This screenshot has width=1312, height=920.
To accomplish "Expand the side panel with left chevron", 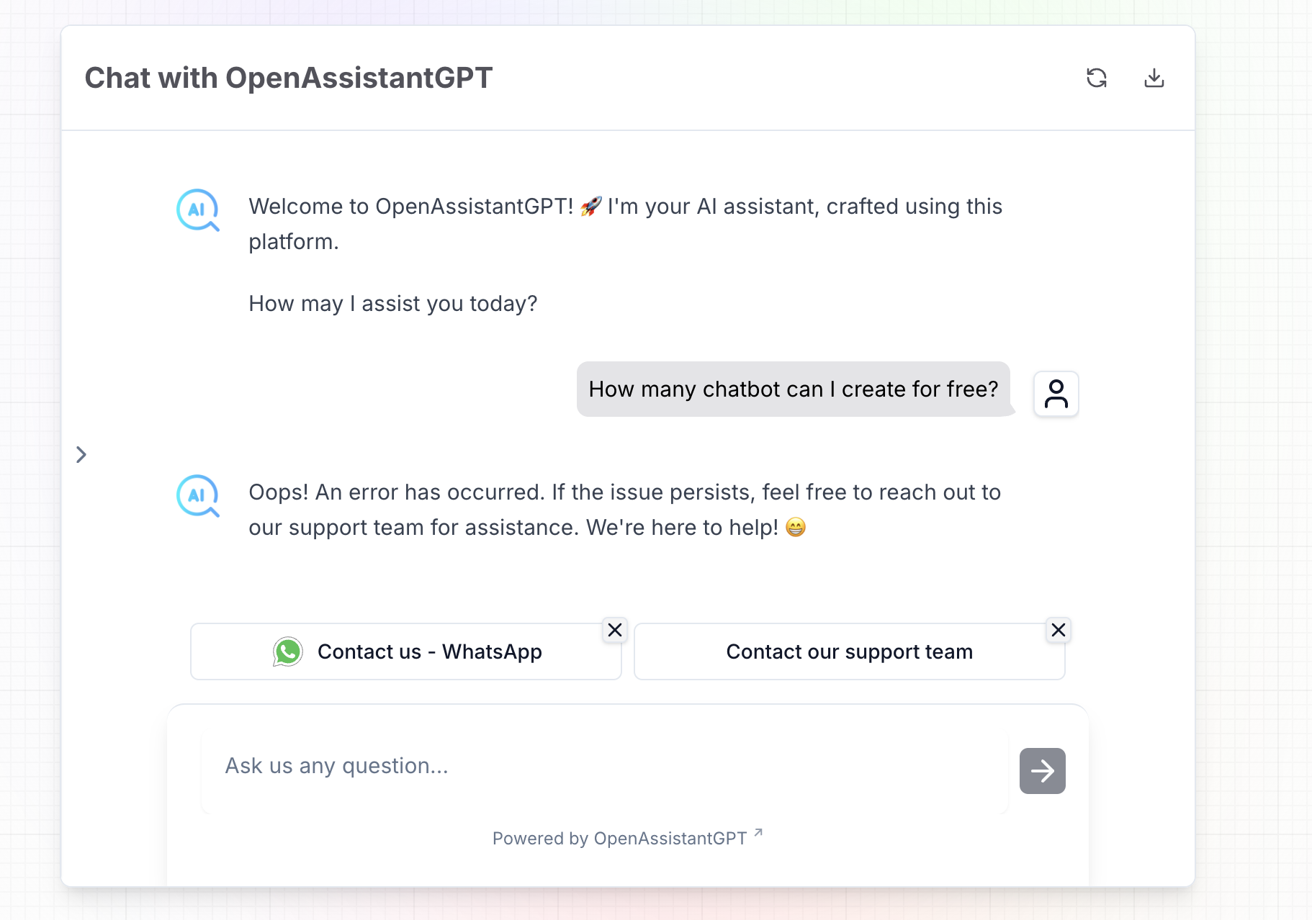I will tap(81, 455).
